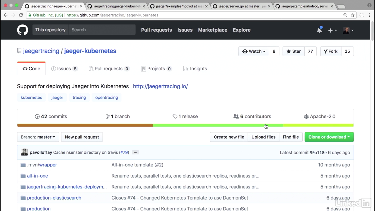Expand the commit message ellipsis button
Screen dimensions: 375x211
click(x=135, y=152)
